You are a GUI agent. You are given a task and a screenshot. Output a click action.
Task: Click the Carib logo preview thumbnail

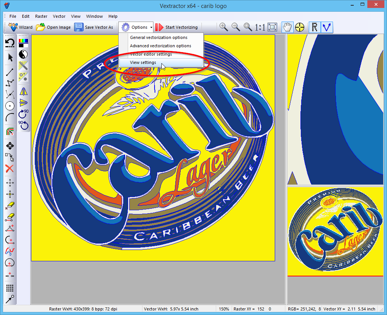coord(335,231)
